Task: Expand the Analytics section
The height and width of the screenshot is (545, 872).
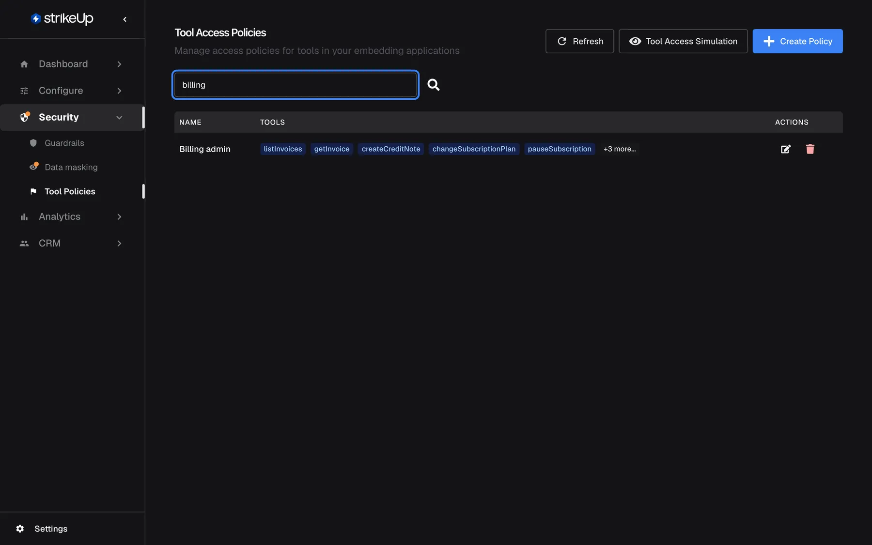Action: (72, 217)
